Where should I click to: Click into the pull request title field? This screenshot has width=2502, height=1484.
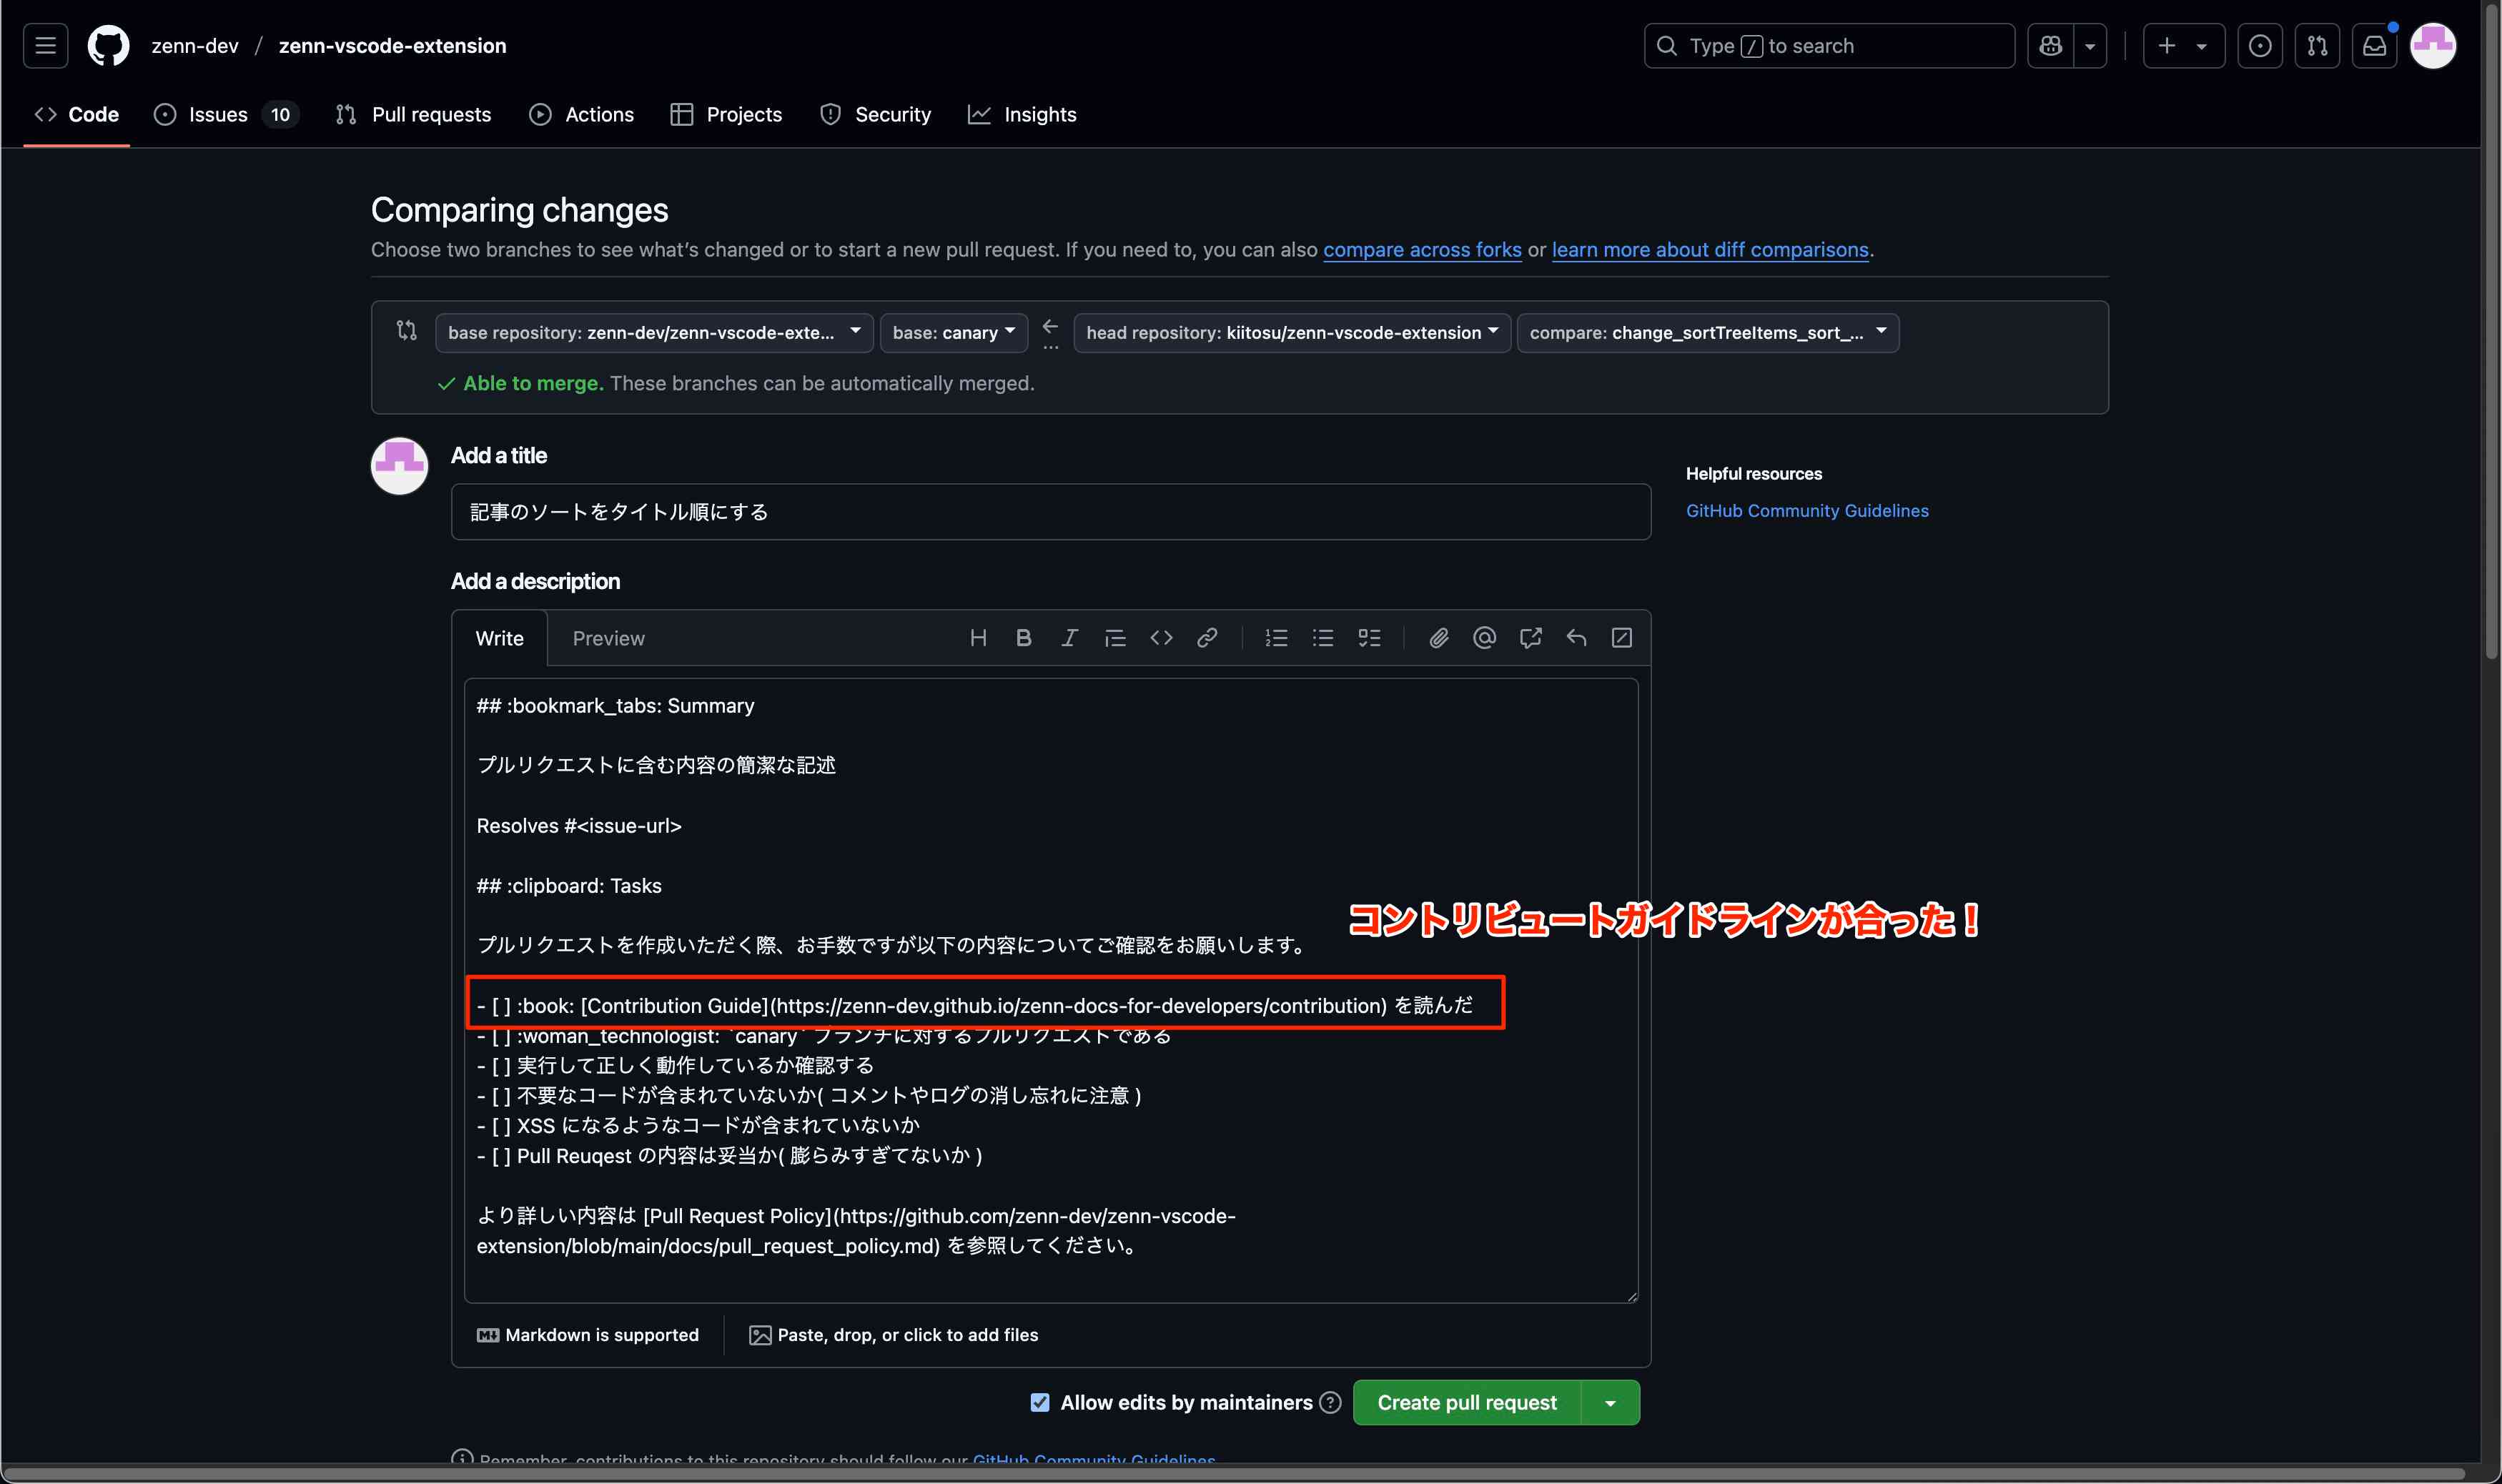(x=1050, y=512)
